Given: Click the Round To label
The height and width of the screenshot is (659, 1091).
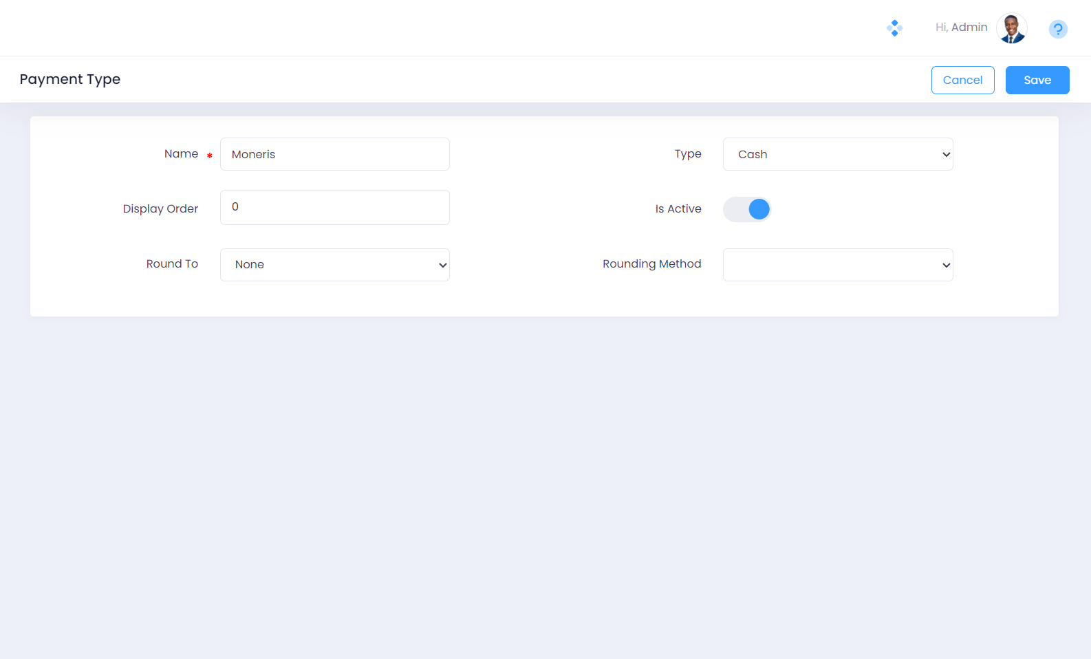Looking at the screenshot, I should click(x=172, y=264).
